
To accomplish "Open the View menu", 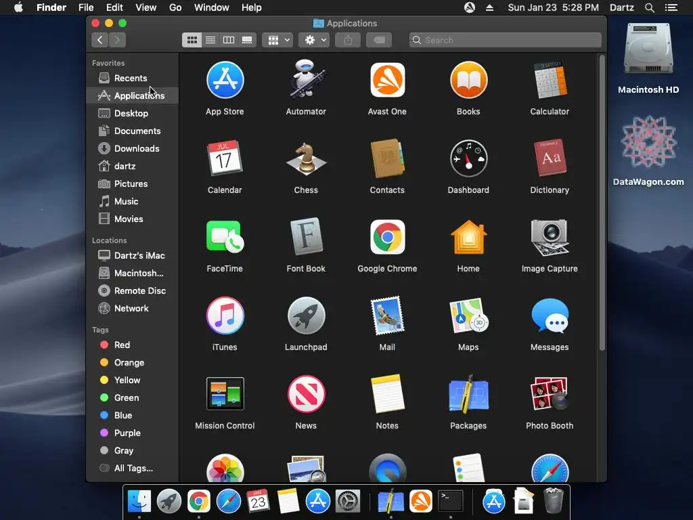I will click(146, 7).
